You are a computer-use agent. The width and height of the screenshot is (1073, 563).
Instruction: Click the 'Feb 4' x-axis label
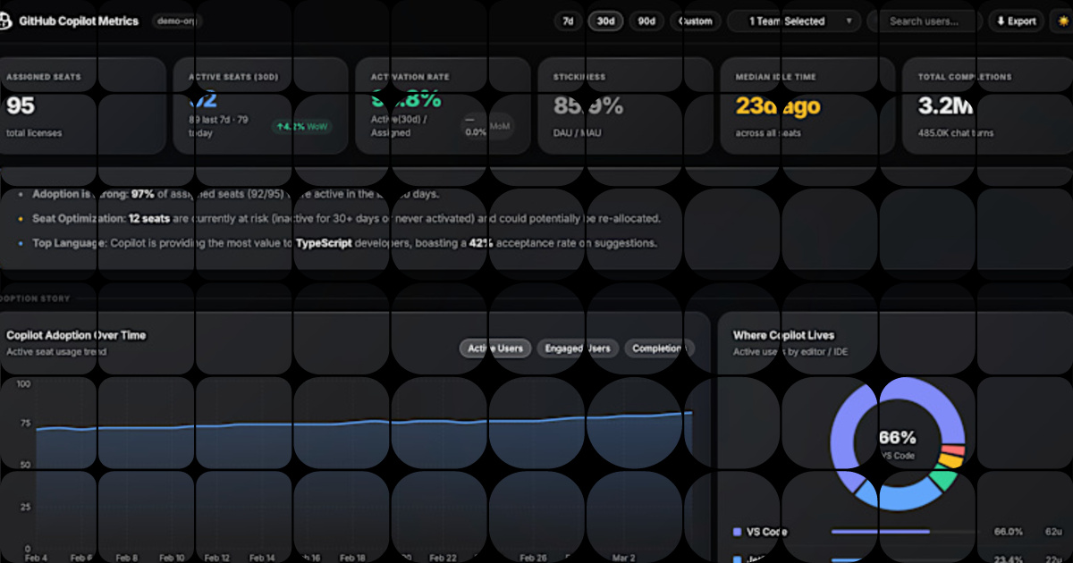[x=37, y=558]
